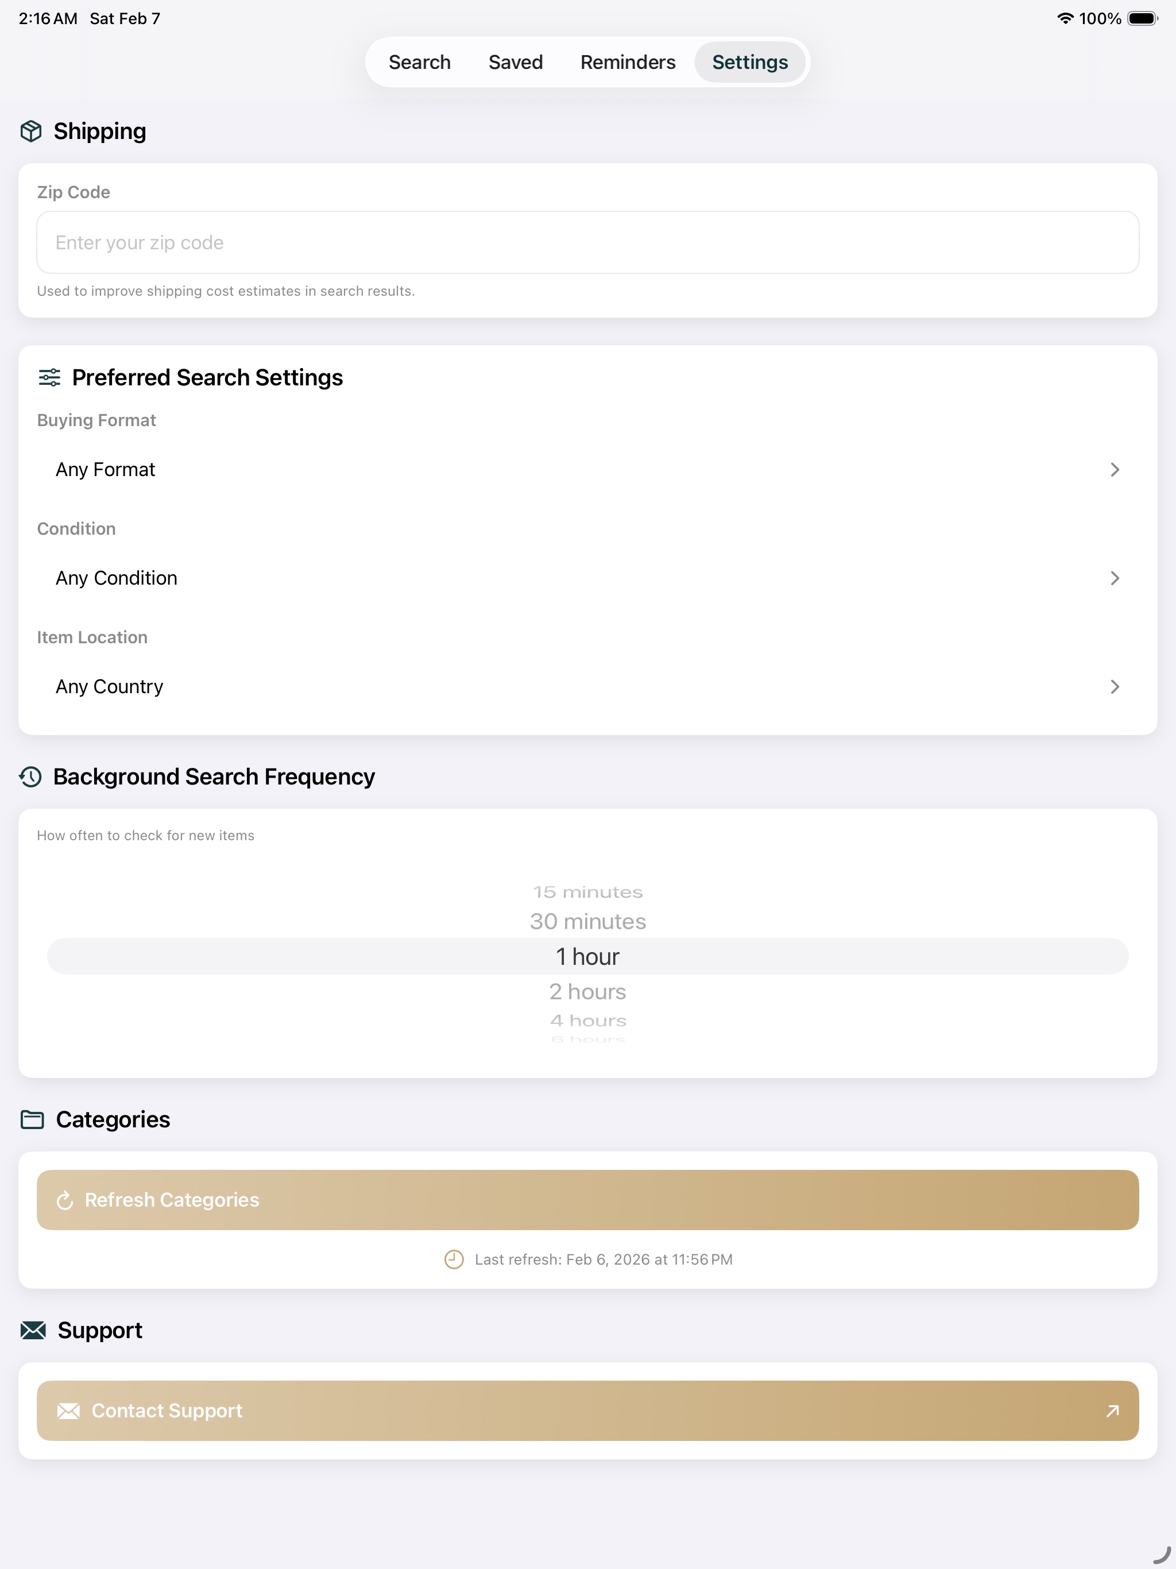Click the Shipping box icon
The height and width of the screenshot is (1569, 1176).
tap(31, 131)
